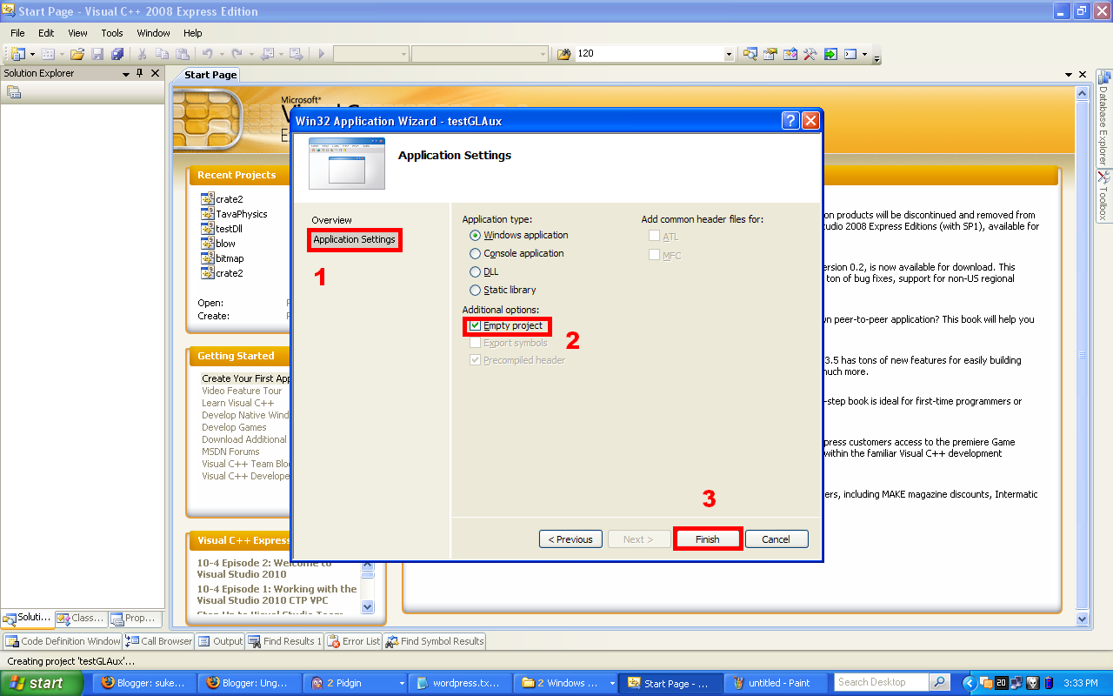Viewport: 1113px width, 696px height.
Task: Click the Windows start button
Action: tap(42, 683)
